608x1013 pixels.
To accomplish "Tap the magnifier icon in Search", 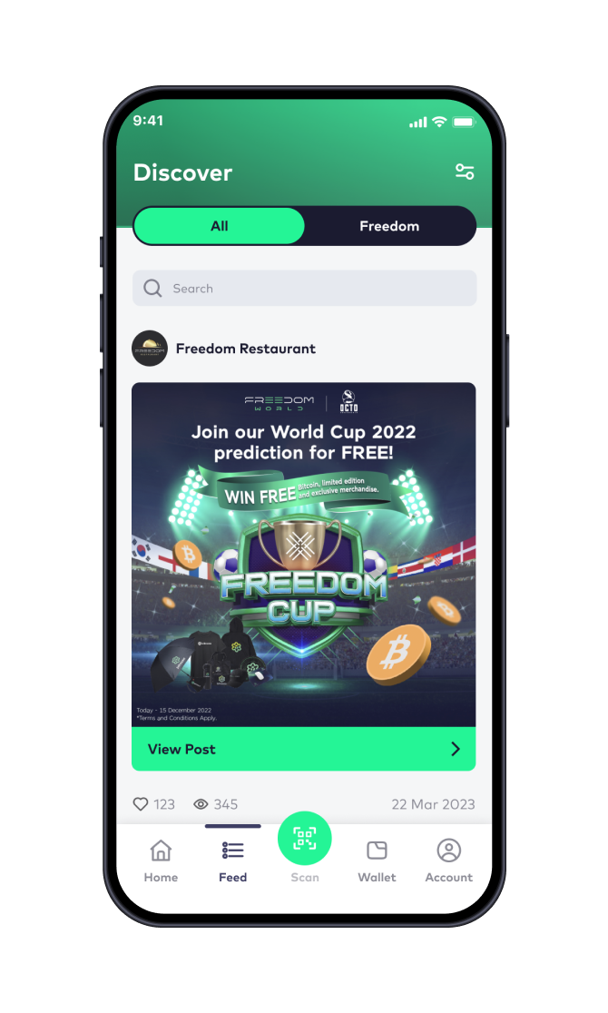I will click(152, 288).
